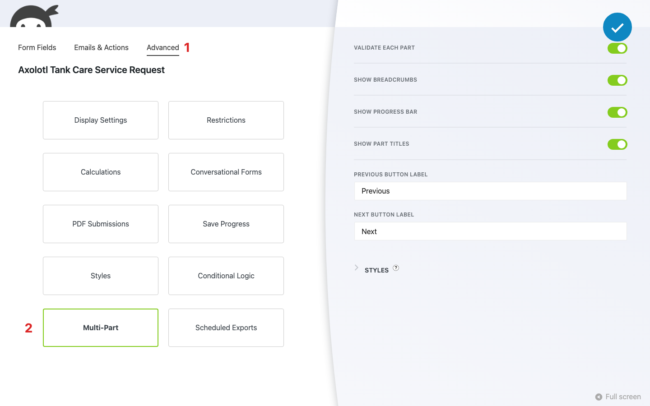Viewport: 650px width, 406px height.
Task: Toggle Validate Each Part switch
Action: coord(617,48)
